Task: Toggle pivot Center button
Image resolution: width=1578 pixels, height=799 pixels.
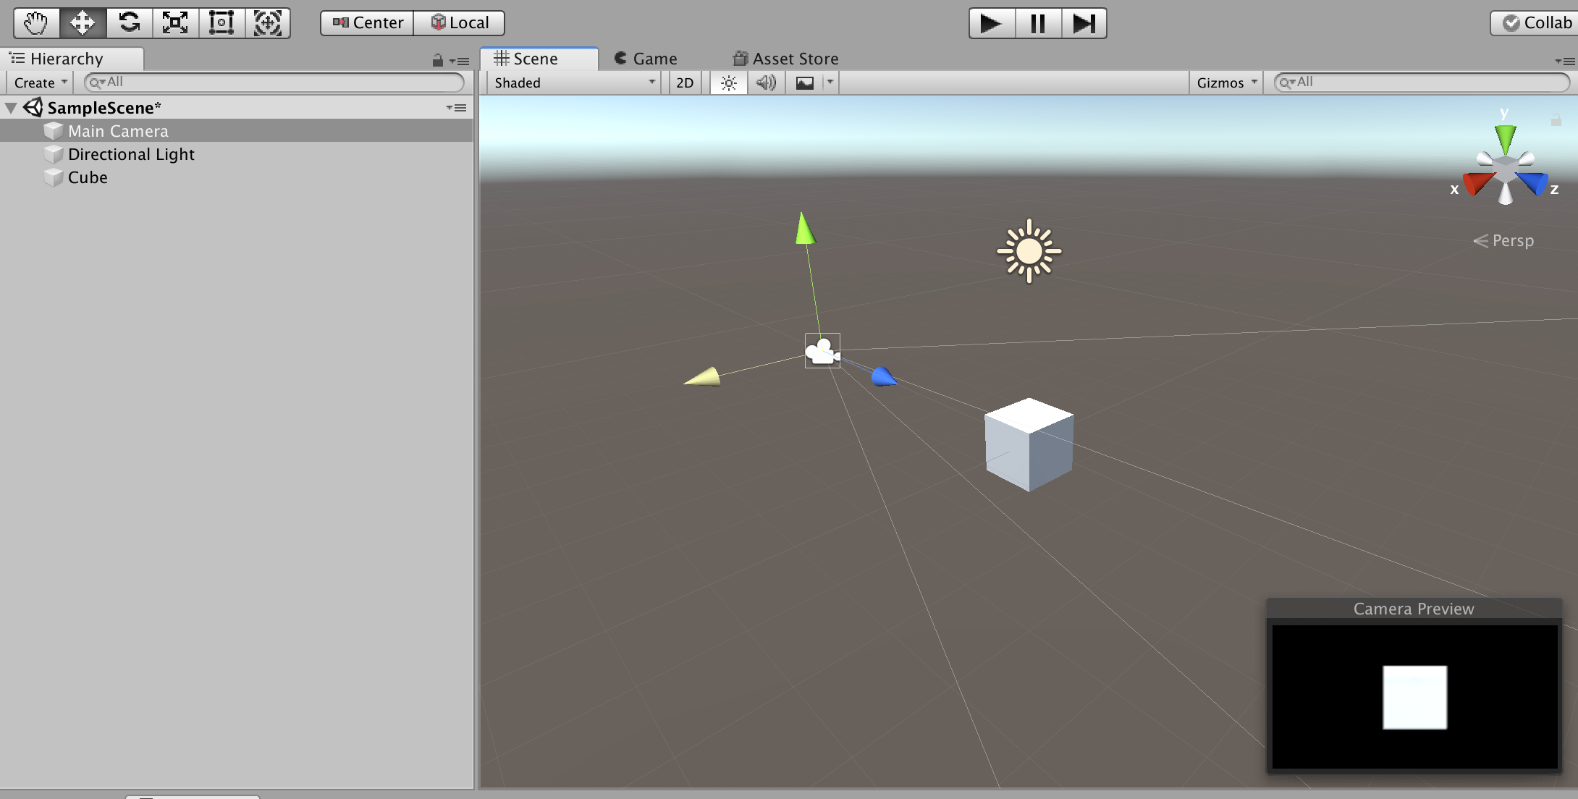Action: (368, 23)
